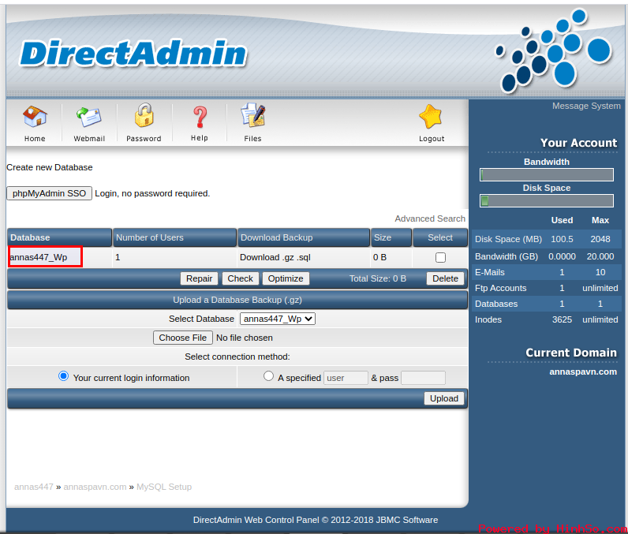Click the Bandwidth (GB) row label

tap(507, 256)
